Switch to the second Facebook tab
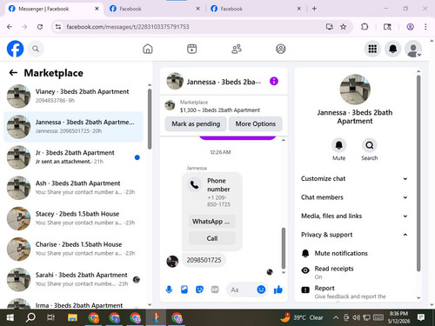Screen dimensions: 435x326 click(155, 9)
